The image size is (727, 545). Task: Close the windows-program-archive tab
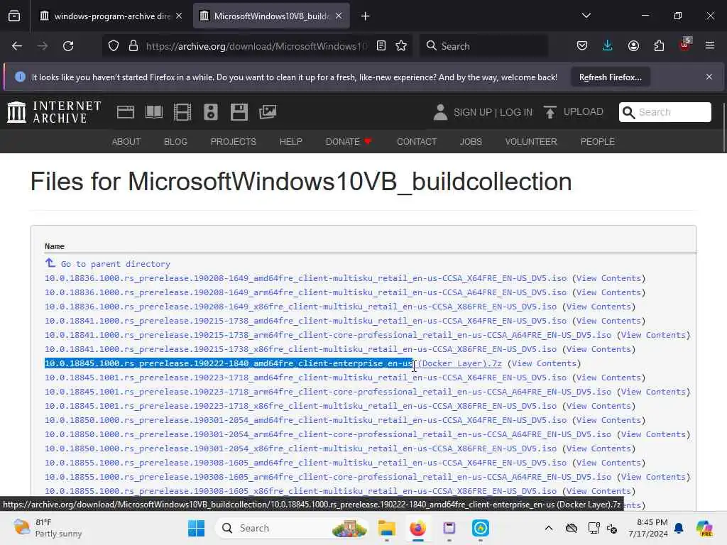point(179,16)
